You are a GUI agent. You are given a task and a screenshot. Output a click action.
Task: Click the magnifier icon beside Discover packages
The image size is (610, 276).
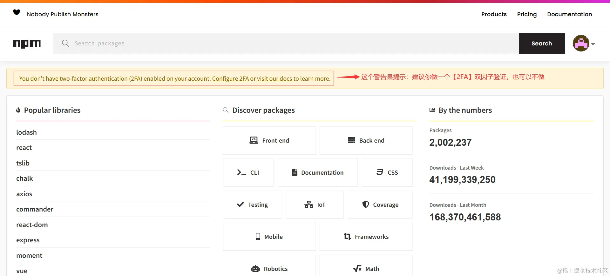(226, 110)
